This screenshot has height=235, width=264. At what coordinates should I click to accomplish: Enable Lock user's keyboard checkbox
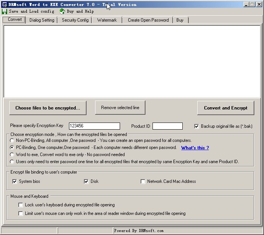[x=21, y=205]
